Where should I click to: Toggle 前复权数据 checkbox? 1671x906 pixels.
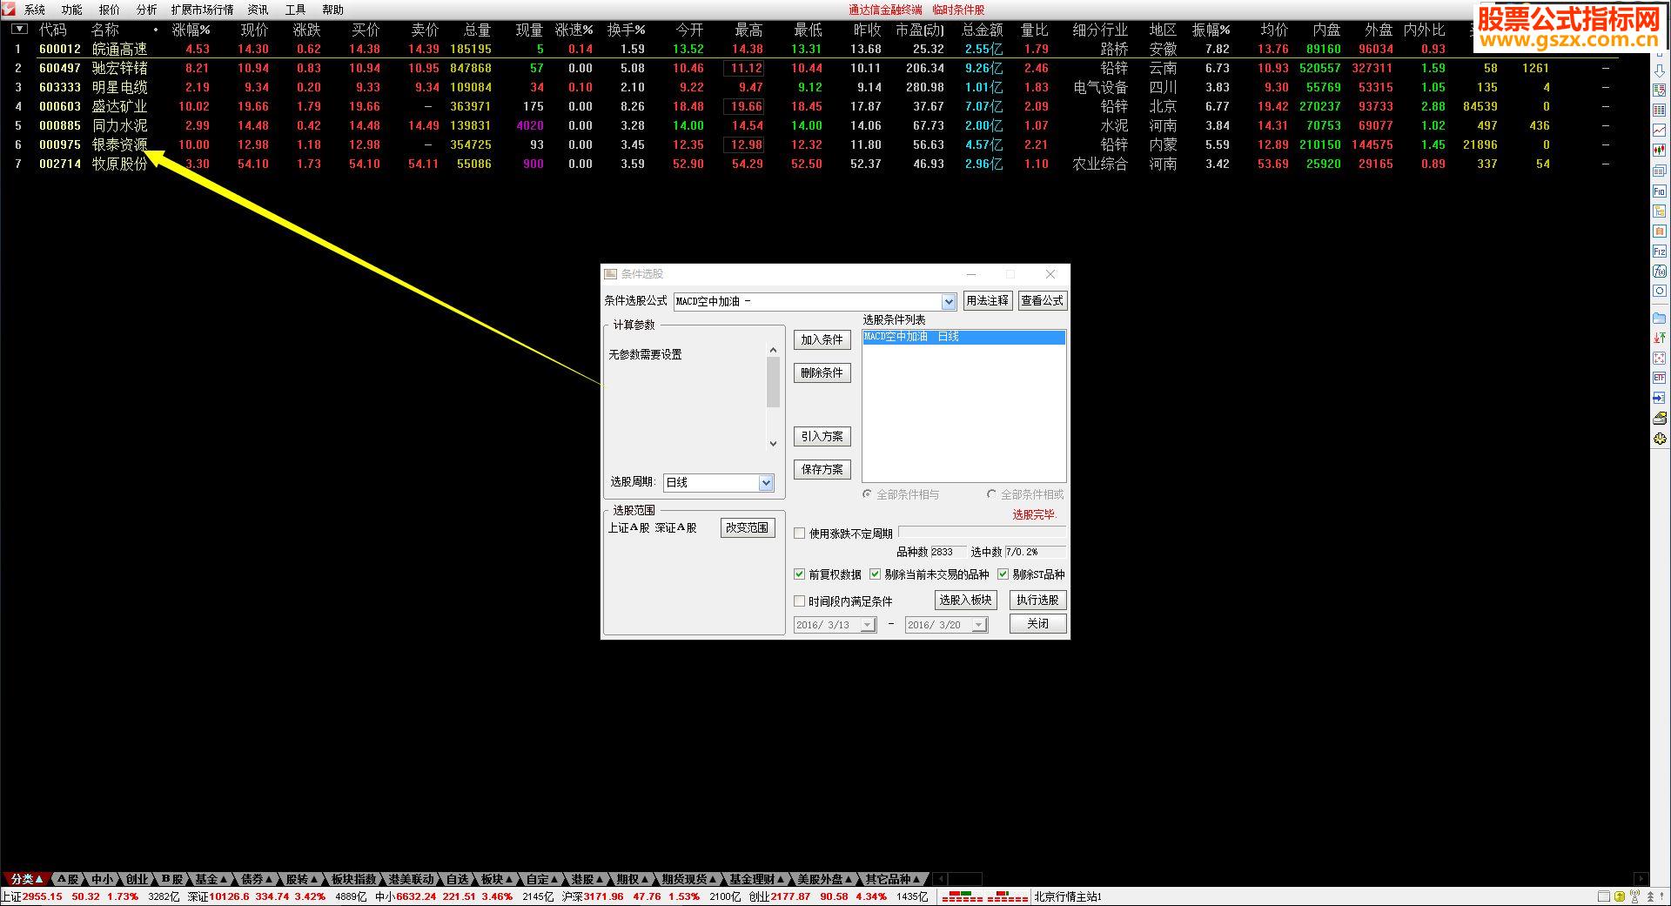click(x=800, y=574)
